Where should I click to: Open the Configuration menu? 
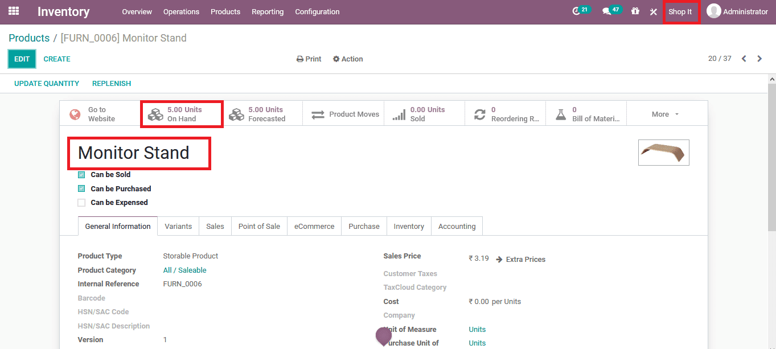[x=317, y=11]
